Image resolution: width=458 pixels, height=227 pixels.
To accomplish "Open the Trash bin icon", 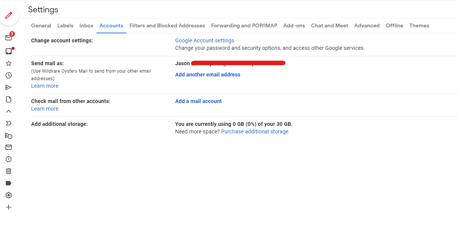I will 9,171.
